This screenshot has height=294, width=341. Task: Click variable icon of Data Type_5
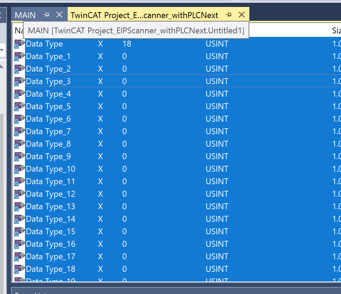(19, 106)
